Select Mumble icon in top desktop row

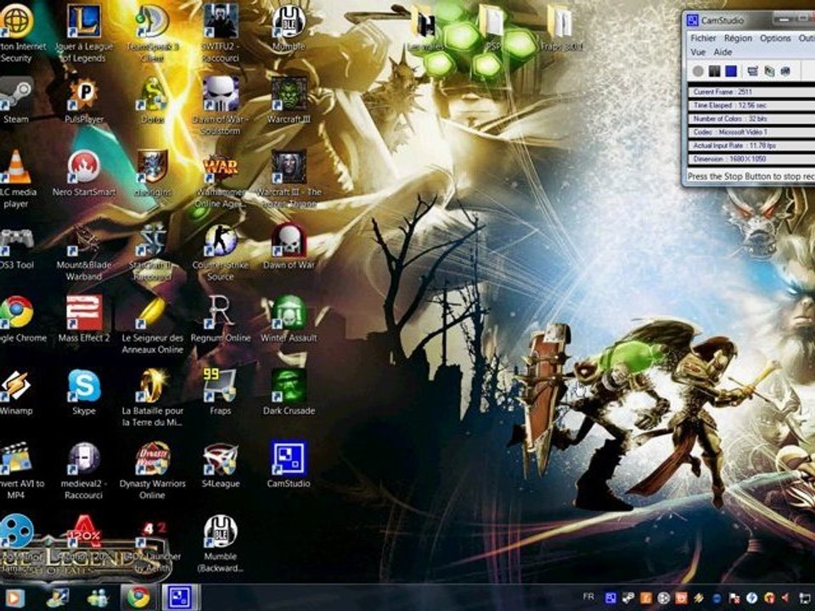[289, 28]
